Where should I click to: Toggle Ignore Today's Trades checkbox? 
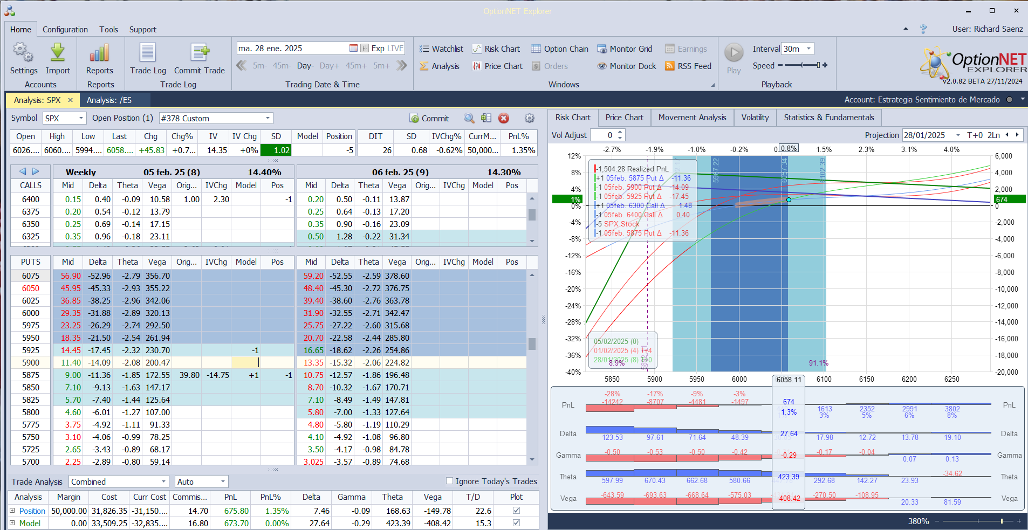point(449,481)
